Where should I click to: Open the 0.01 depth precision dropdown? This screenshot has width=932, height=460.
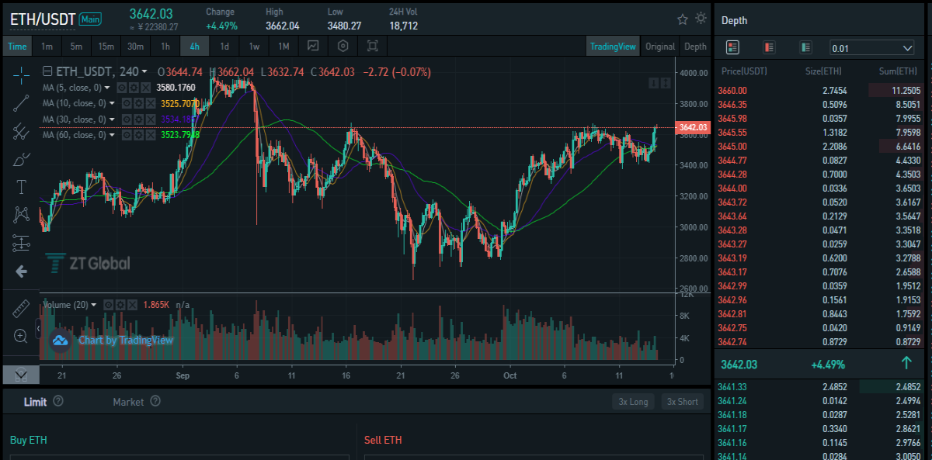pos(872,48)
